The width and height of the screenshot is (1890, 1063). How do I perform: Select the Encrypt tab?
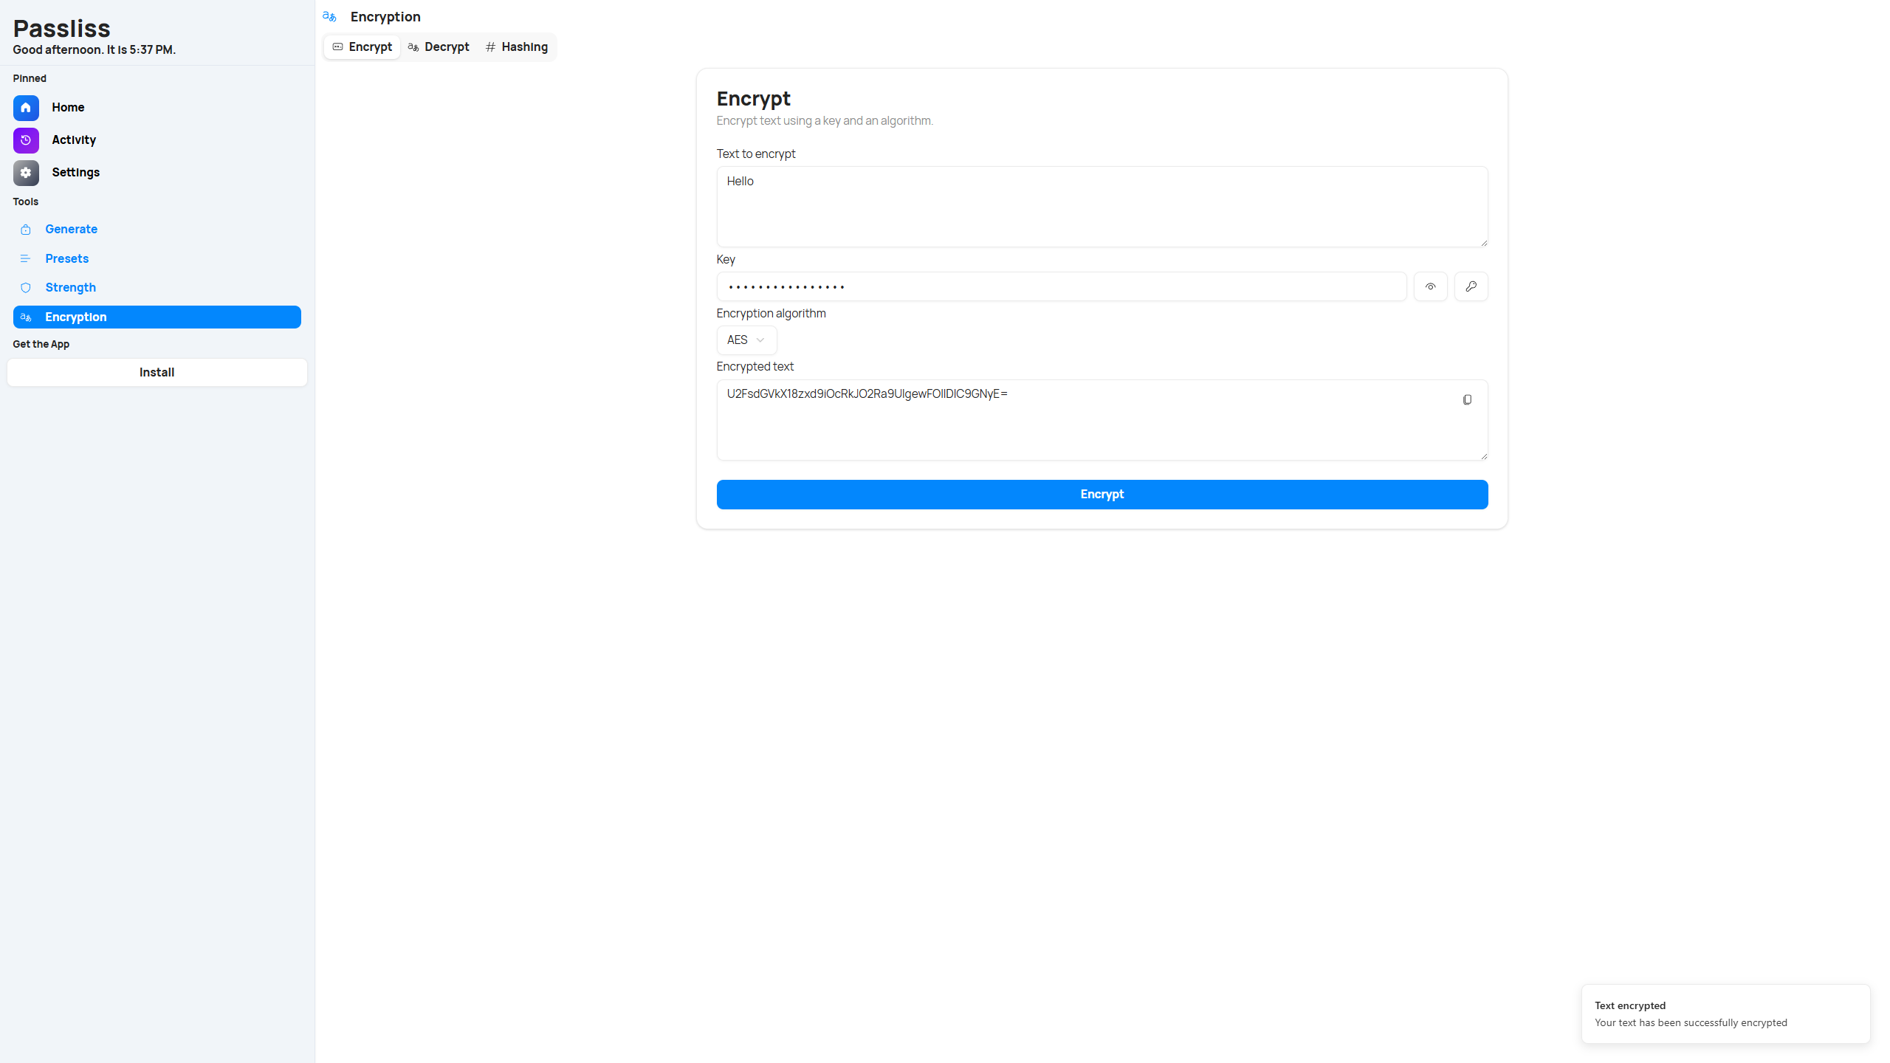pyautogui.click(x=362, y=47)
